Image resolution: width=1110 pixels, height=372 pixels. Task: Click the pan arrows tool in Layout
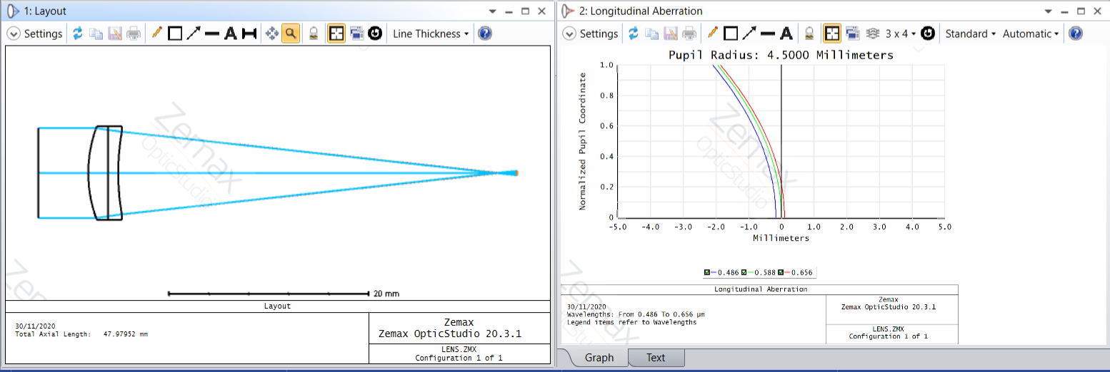pos(272,33)
